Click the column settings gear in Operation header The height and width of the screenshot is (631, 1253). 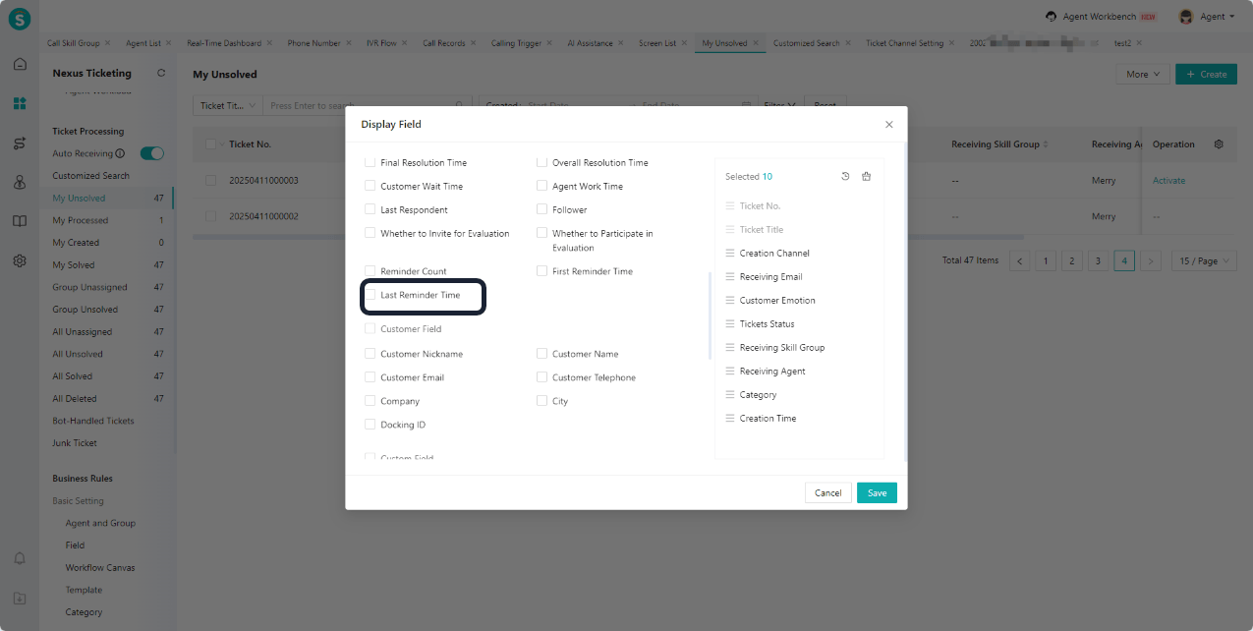pyautogui.click(x=1219, y=144)
